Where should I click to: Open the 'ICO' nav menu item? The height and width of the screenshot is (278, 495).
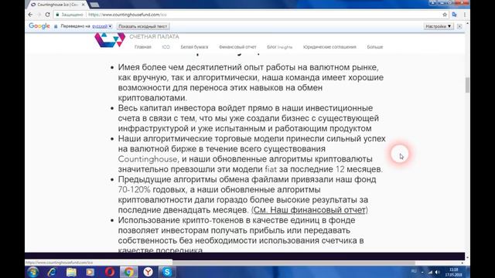(166, 47)
